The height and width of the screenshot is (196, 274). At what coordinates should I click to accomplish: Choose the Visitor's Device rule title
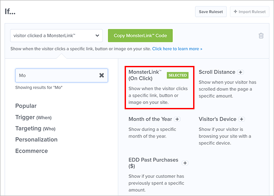point(217,119)
